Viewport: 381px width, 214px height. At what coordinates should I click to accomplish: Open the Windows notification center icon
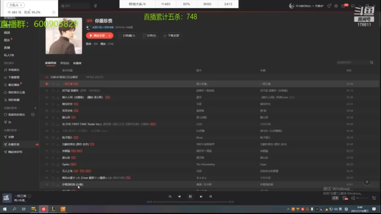[374, 209]
